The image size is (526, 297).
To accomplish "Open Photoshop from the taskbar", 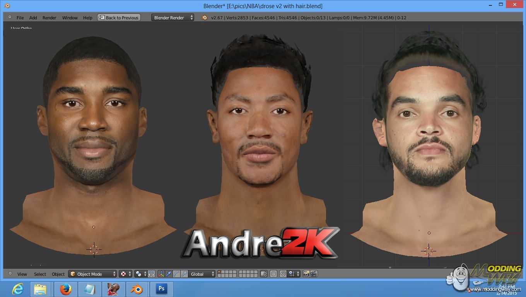I will coord(161,289).
